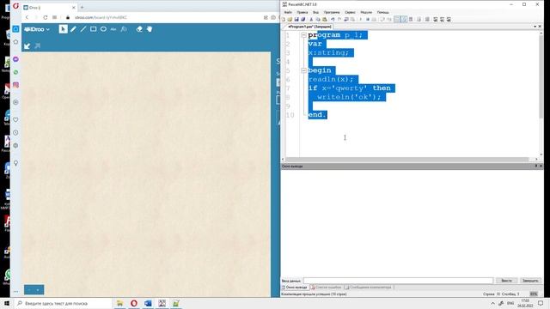
Task: Open Opera sidebar home icon
Action: click(15, 28)
